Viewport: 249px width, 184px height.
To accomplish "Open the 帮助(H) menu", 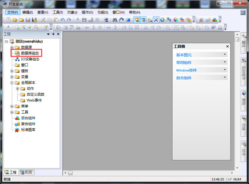I will 135,12.
